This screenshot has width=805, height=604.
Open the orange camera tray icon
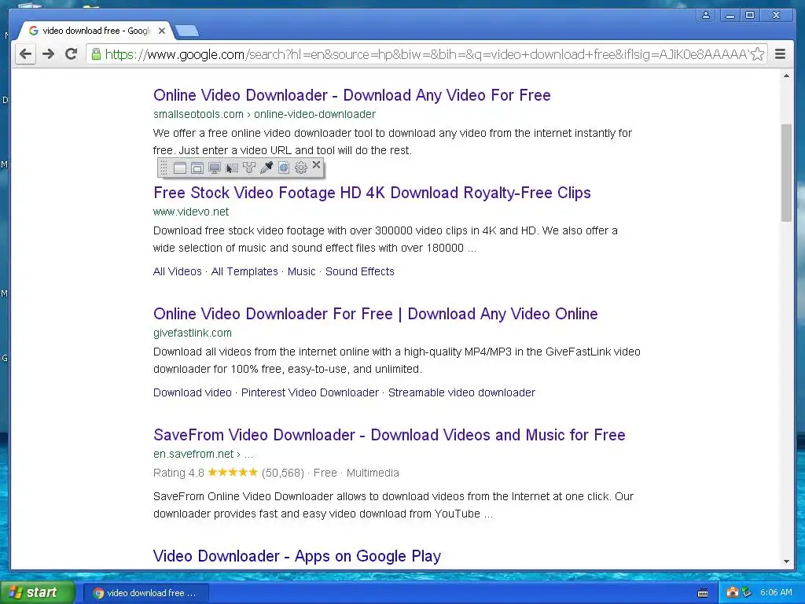[x=732, y=593]
